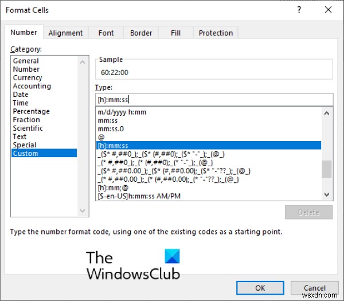Select the _($* #,##0_) accounting format
The width and height of the screenshot is (344, 301).
(x=209, y=154)
